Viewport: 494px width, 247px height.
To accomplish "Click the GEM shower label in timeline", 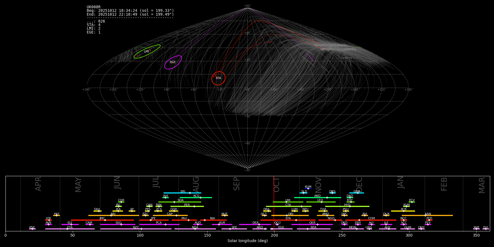I will [x=357, y=192].
